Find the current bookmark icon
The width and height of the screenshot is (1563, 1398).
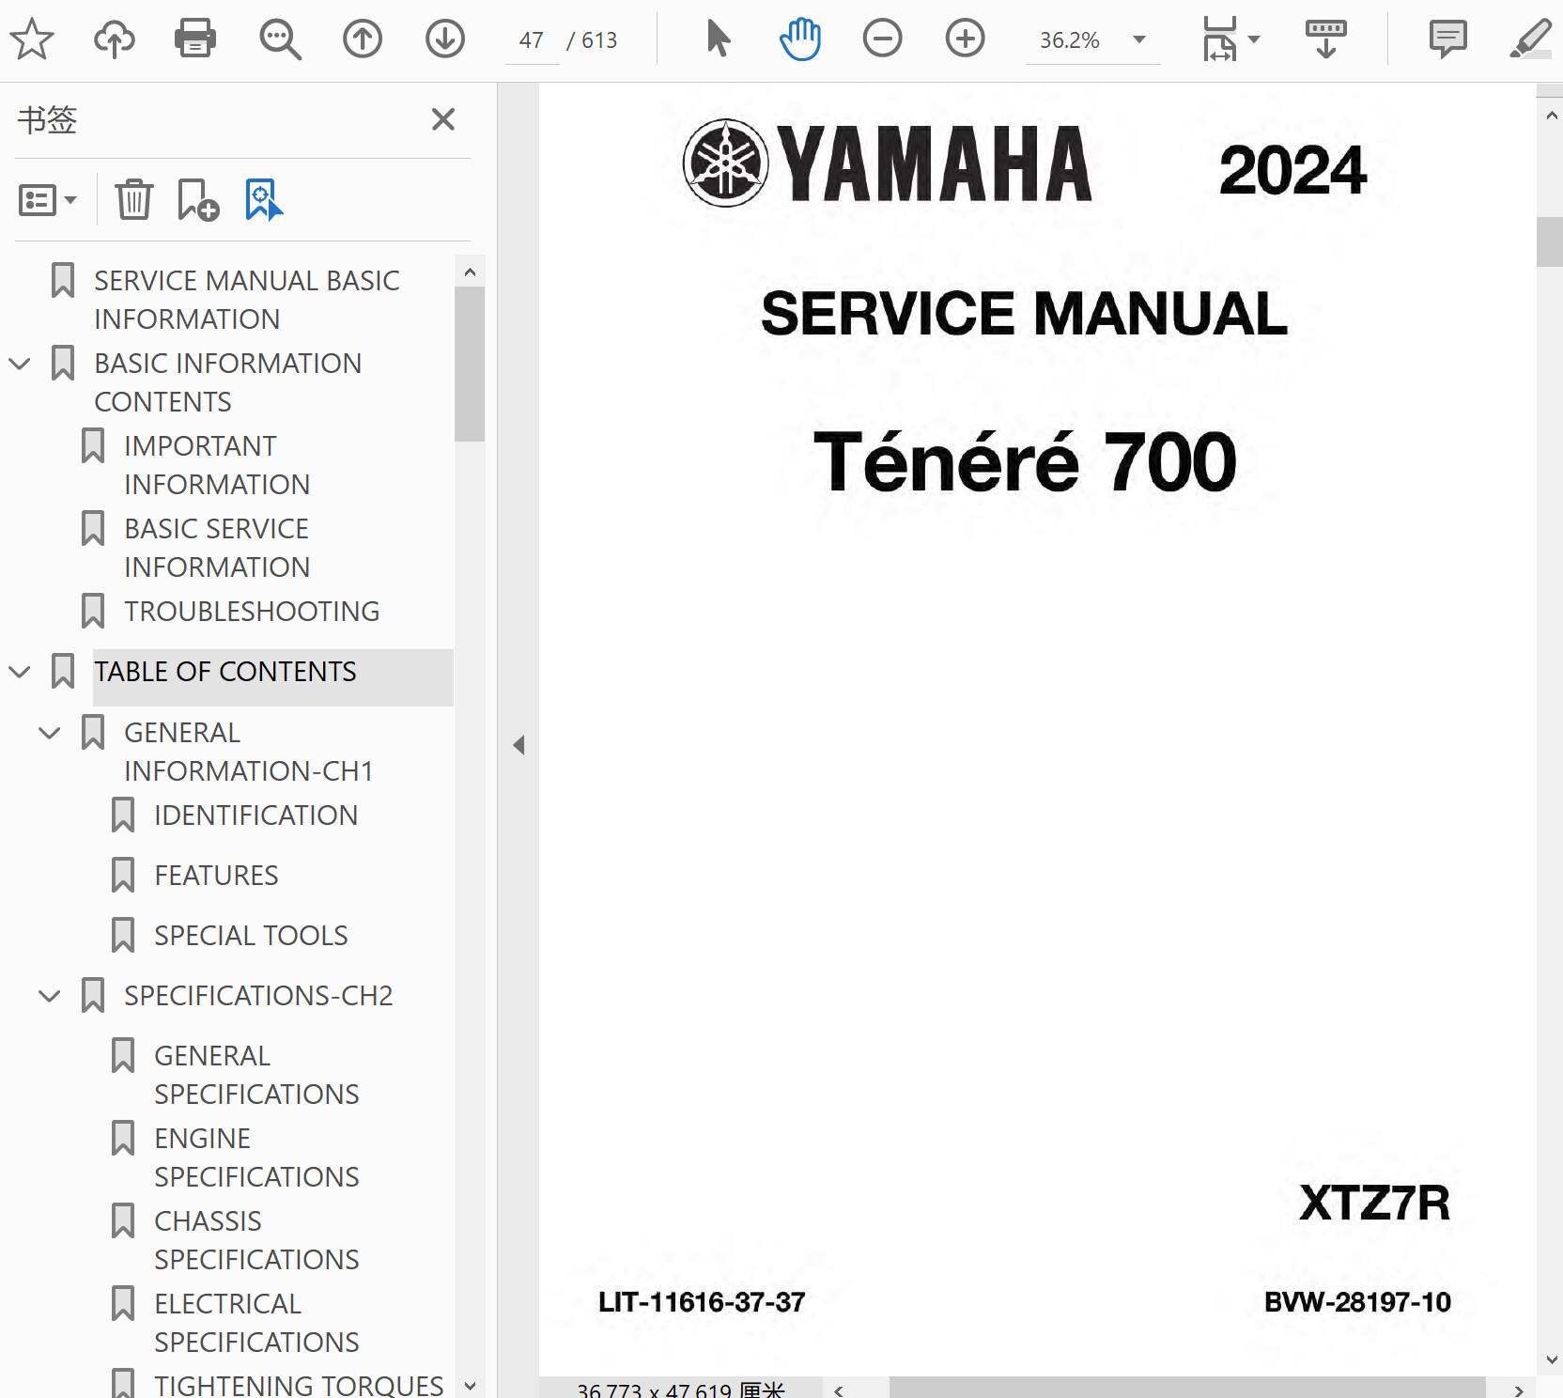264,200
